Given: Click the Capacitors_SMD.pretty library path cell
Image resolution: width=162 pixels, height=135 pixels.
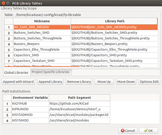Looking at the screenshot, I should 114,55.
